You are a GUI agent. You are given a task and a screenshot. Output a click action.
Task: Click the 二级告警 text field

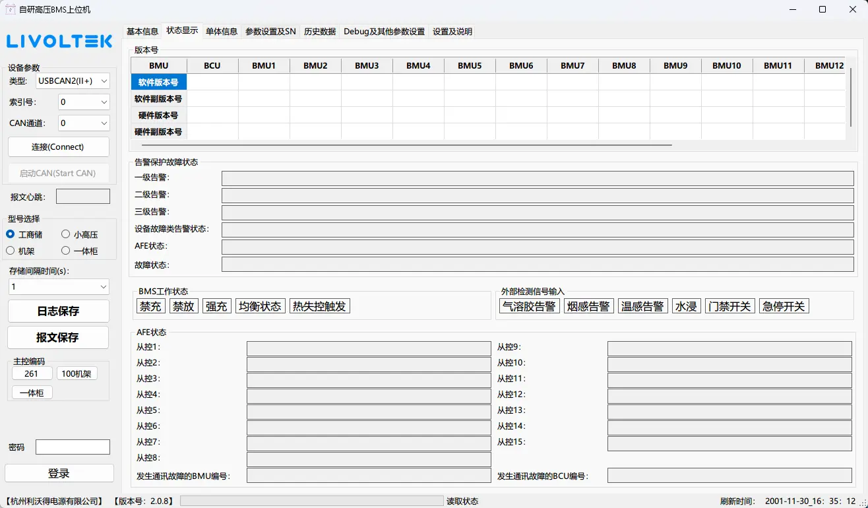(x=538, y=196)
